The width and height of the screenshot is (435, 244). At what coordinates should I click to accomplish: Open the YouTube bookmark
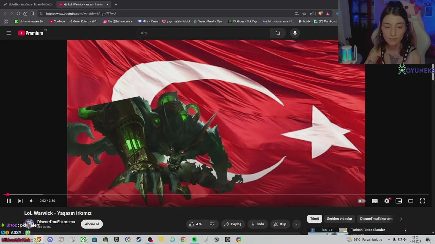57,21
